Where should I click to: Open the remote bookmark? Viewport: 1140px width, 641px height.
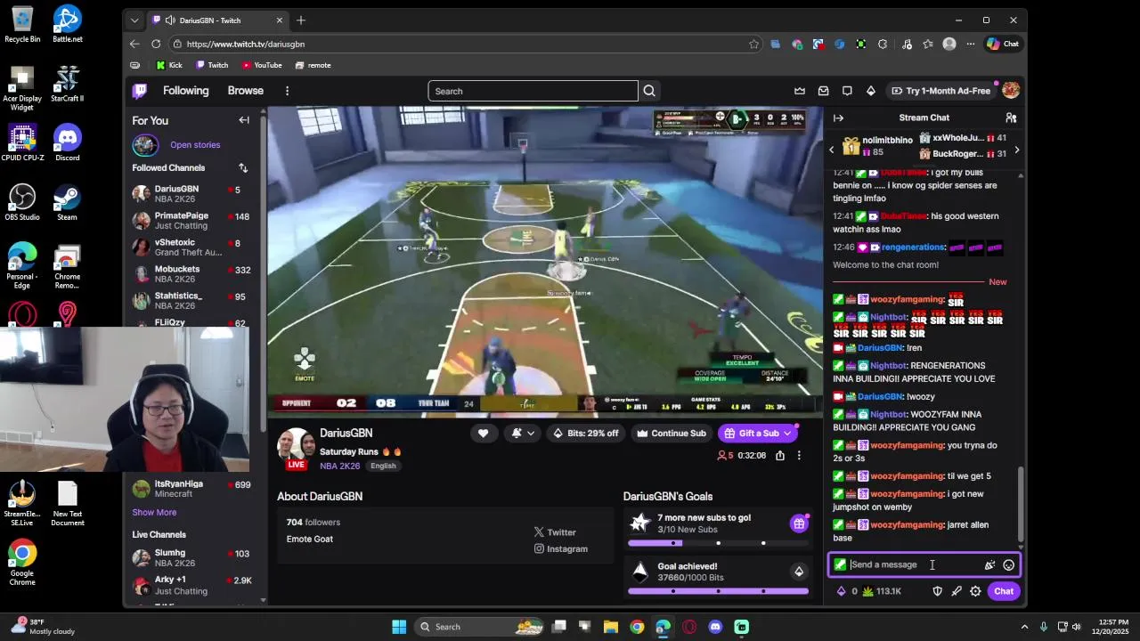click(313, 65)
